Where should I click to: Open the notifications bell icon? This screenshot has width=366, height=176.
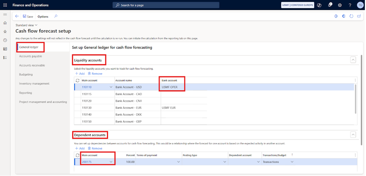pyautogui.click(x=330, y=5)
